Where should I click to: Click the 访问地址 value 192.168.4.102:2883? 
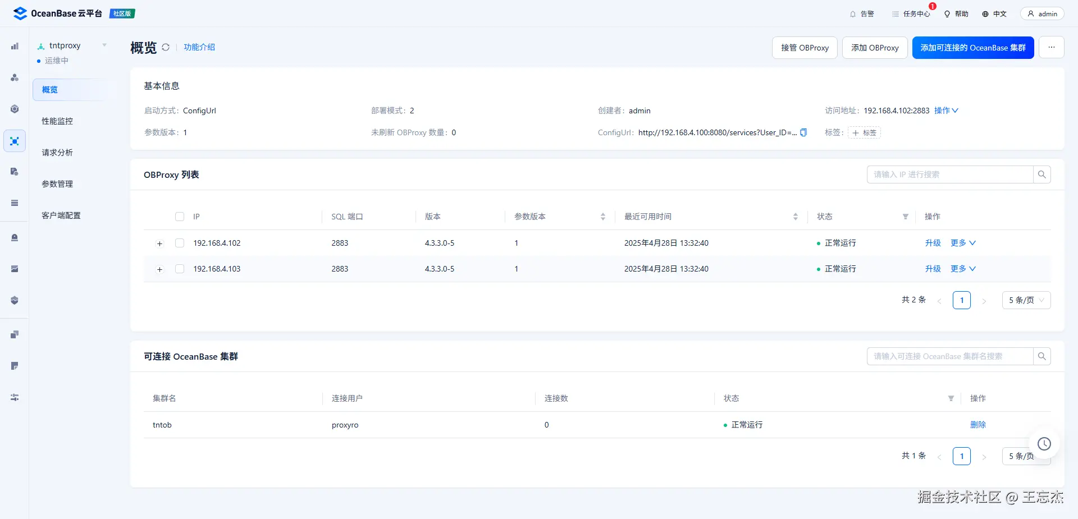point(897,111)
